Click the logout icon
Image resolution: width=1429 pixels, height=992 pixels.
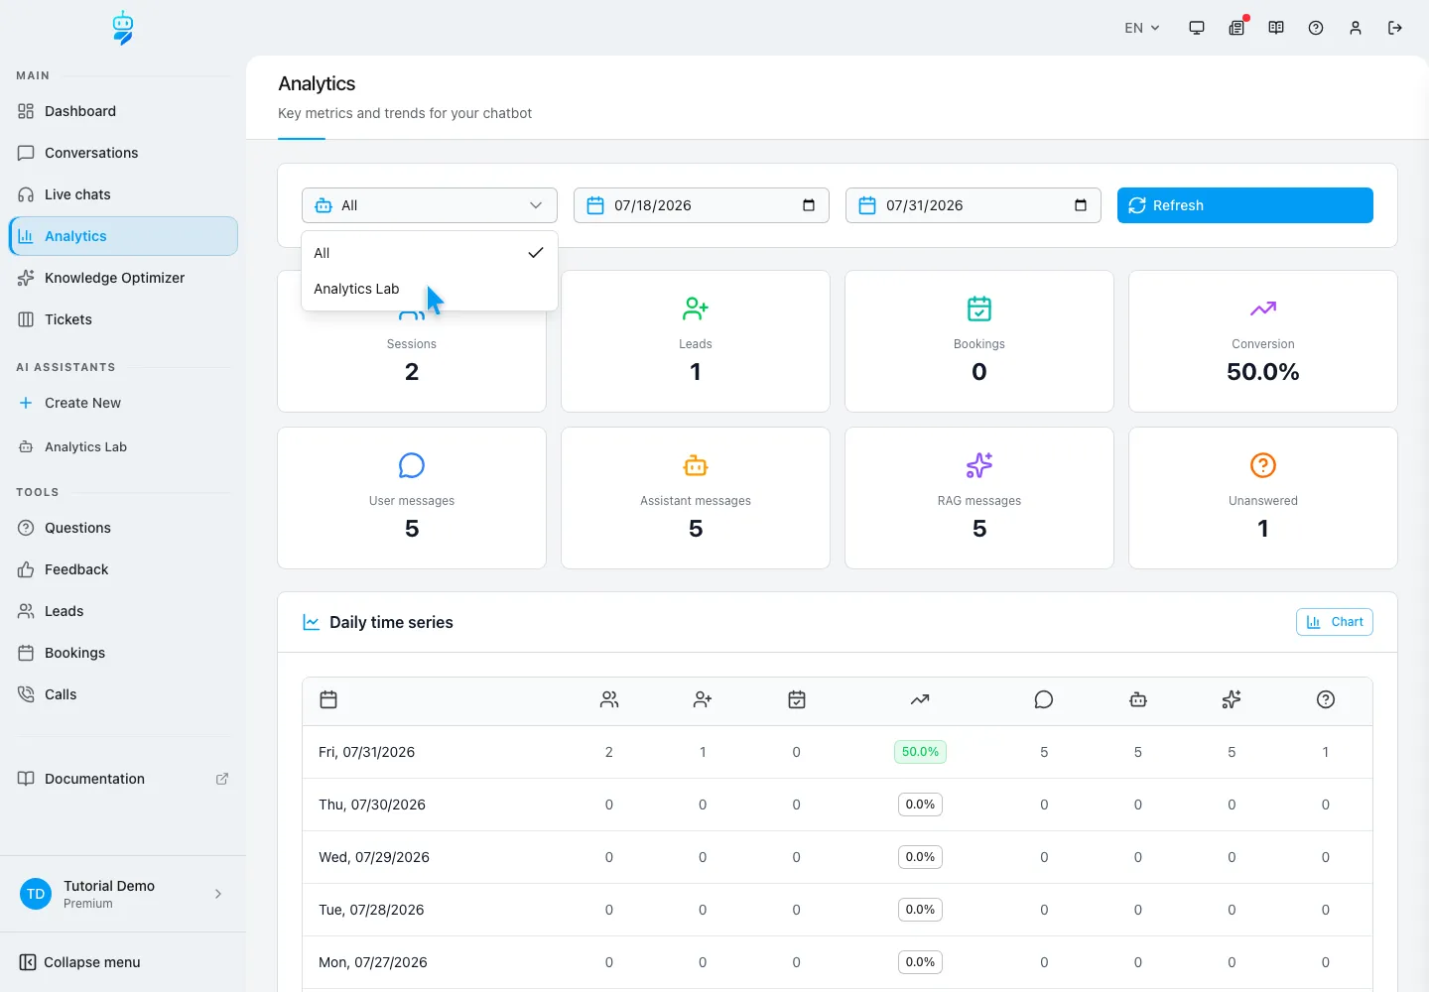[1395, 28]
